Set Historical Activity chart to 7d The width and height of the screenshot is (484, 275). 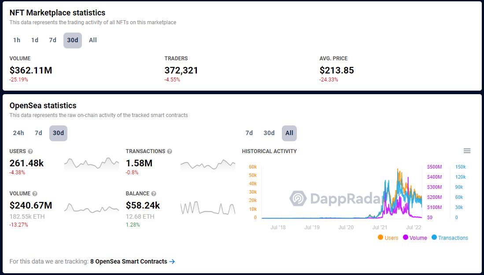click(249, 133)
